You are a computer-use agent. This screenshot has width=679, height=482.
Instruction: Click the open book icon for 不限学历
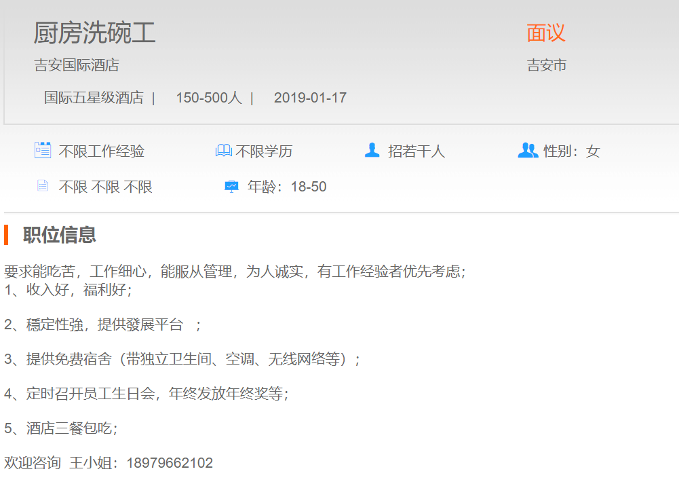click(224, 151)
